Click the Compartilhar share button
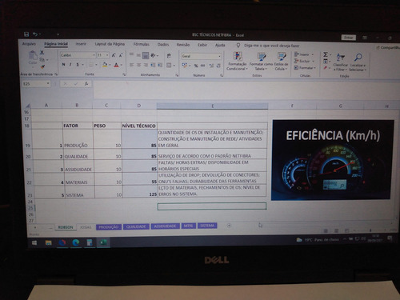Viewport: 400px width, 300px height. pos(389,47)
